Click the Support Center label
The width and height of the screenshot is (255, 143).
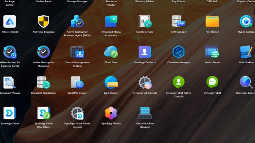246,1
